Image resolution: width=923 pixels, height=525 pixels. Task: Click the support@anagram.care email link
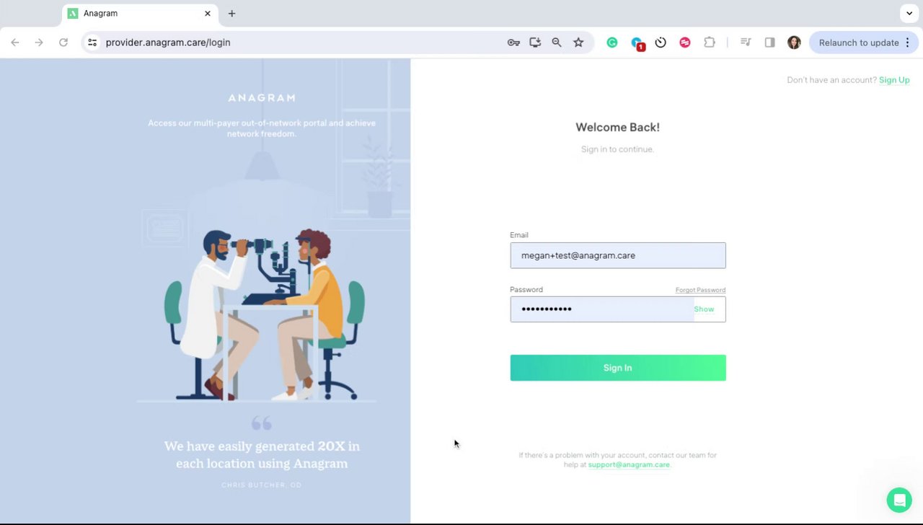(x=629, y=464)
